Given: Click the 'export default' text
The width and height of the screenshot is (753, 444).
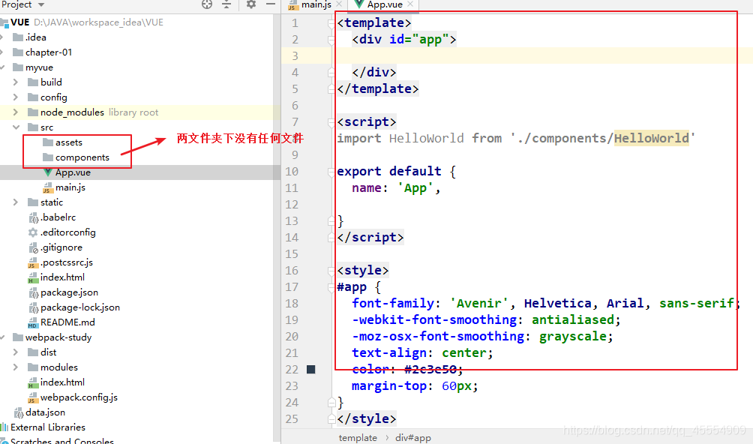Looking at the screenshot, I should pyautogui.click(x=389, y=171).
